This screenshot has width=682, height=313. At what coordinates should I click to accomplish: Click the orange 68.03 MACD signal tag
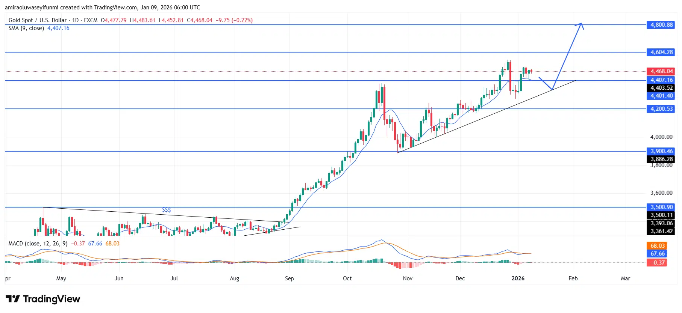657,246
